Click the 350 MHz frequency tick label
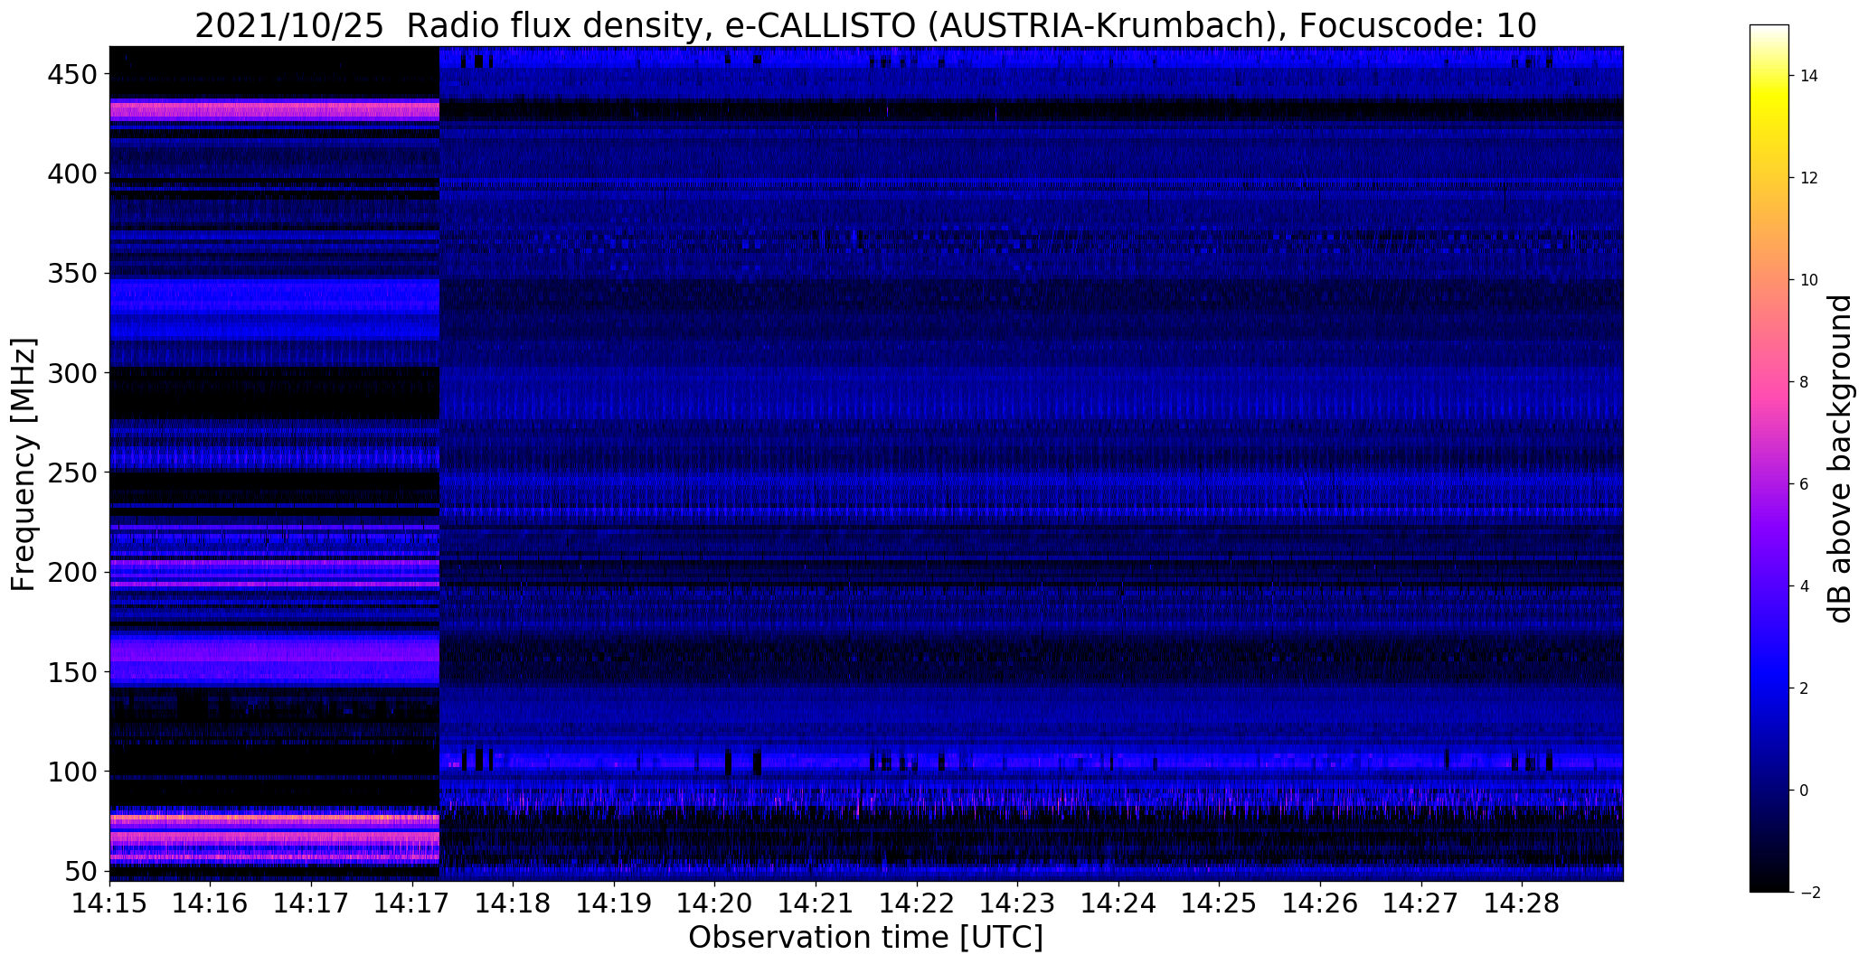This screenshot has width=1868, height=964. 72,273
